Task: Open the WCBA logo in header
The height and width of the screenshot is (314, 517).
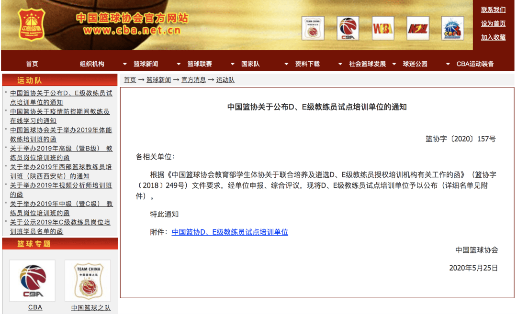Action: [383, 28]
